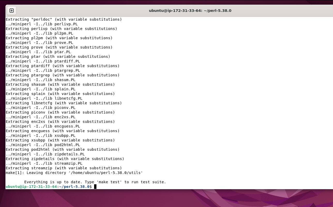
Task: Click the blue ~/perl-5.38.0 prompt path
Action: [x=74, y=187]
